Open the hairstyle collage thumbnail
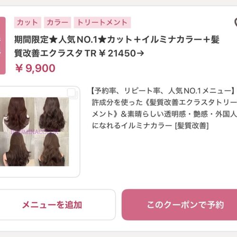This screenshot has height=237, width=237. point(34,132)
